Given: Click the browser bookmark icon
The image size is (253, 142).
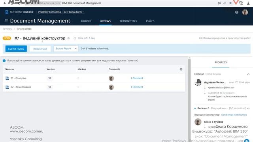Looking at the screenshot, I should point(230,3).
